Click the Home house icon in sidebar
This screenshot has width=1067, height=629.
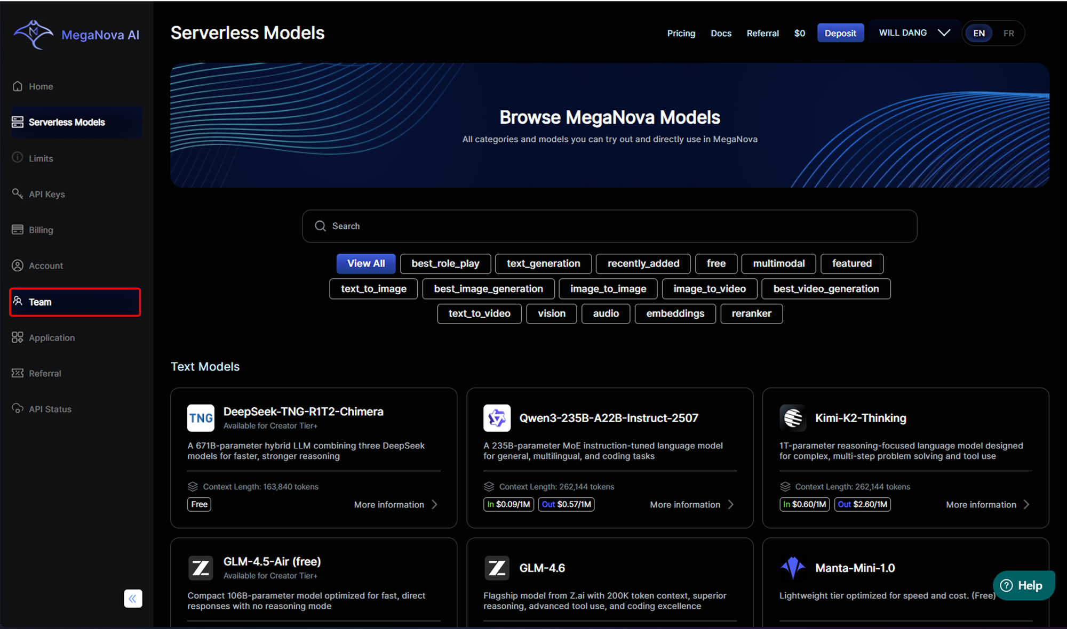coord(18,86)
